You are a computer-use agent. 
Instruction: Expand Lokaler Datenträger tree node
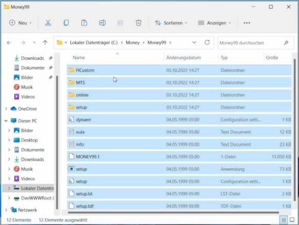point(9,188)
